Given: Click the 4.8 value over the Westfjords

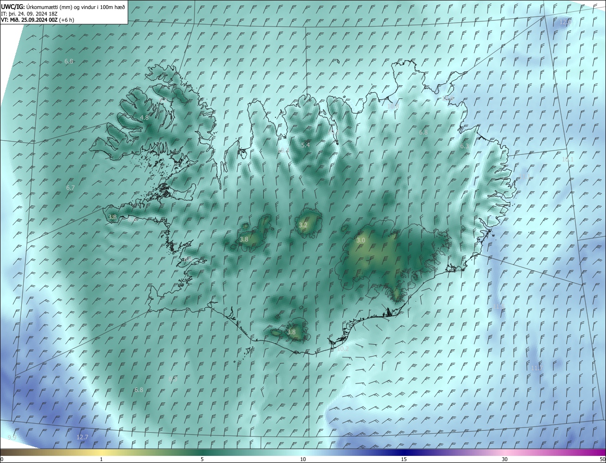Looking at the screenshot, I should pyautogui.click(x=144, y=117).
